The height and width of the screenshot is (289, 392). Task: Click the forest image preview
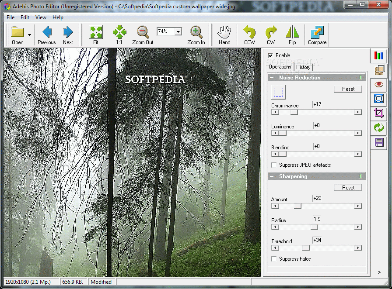132,162
